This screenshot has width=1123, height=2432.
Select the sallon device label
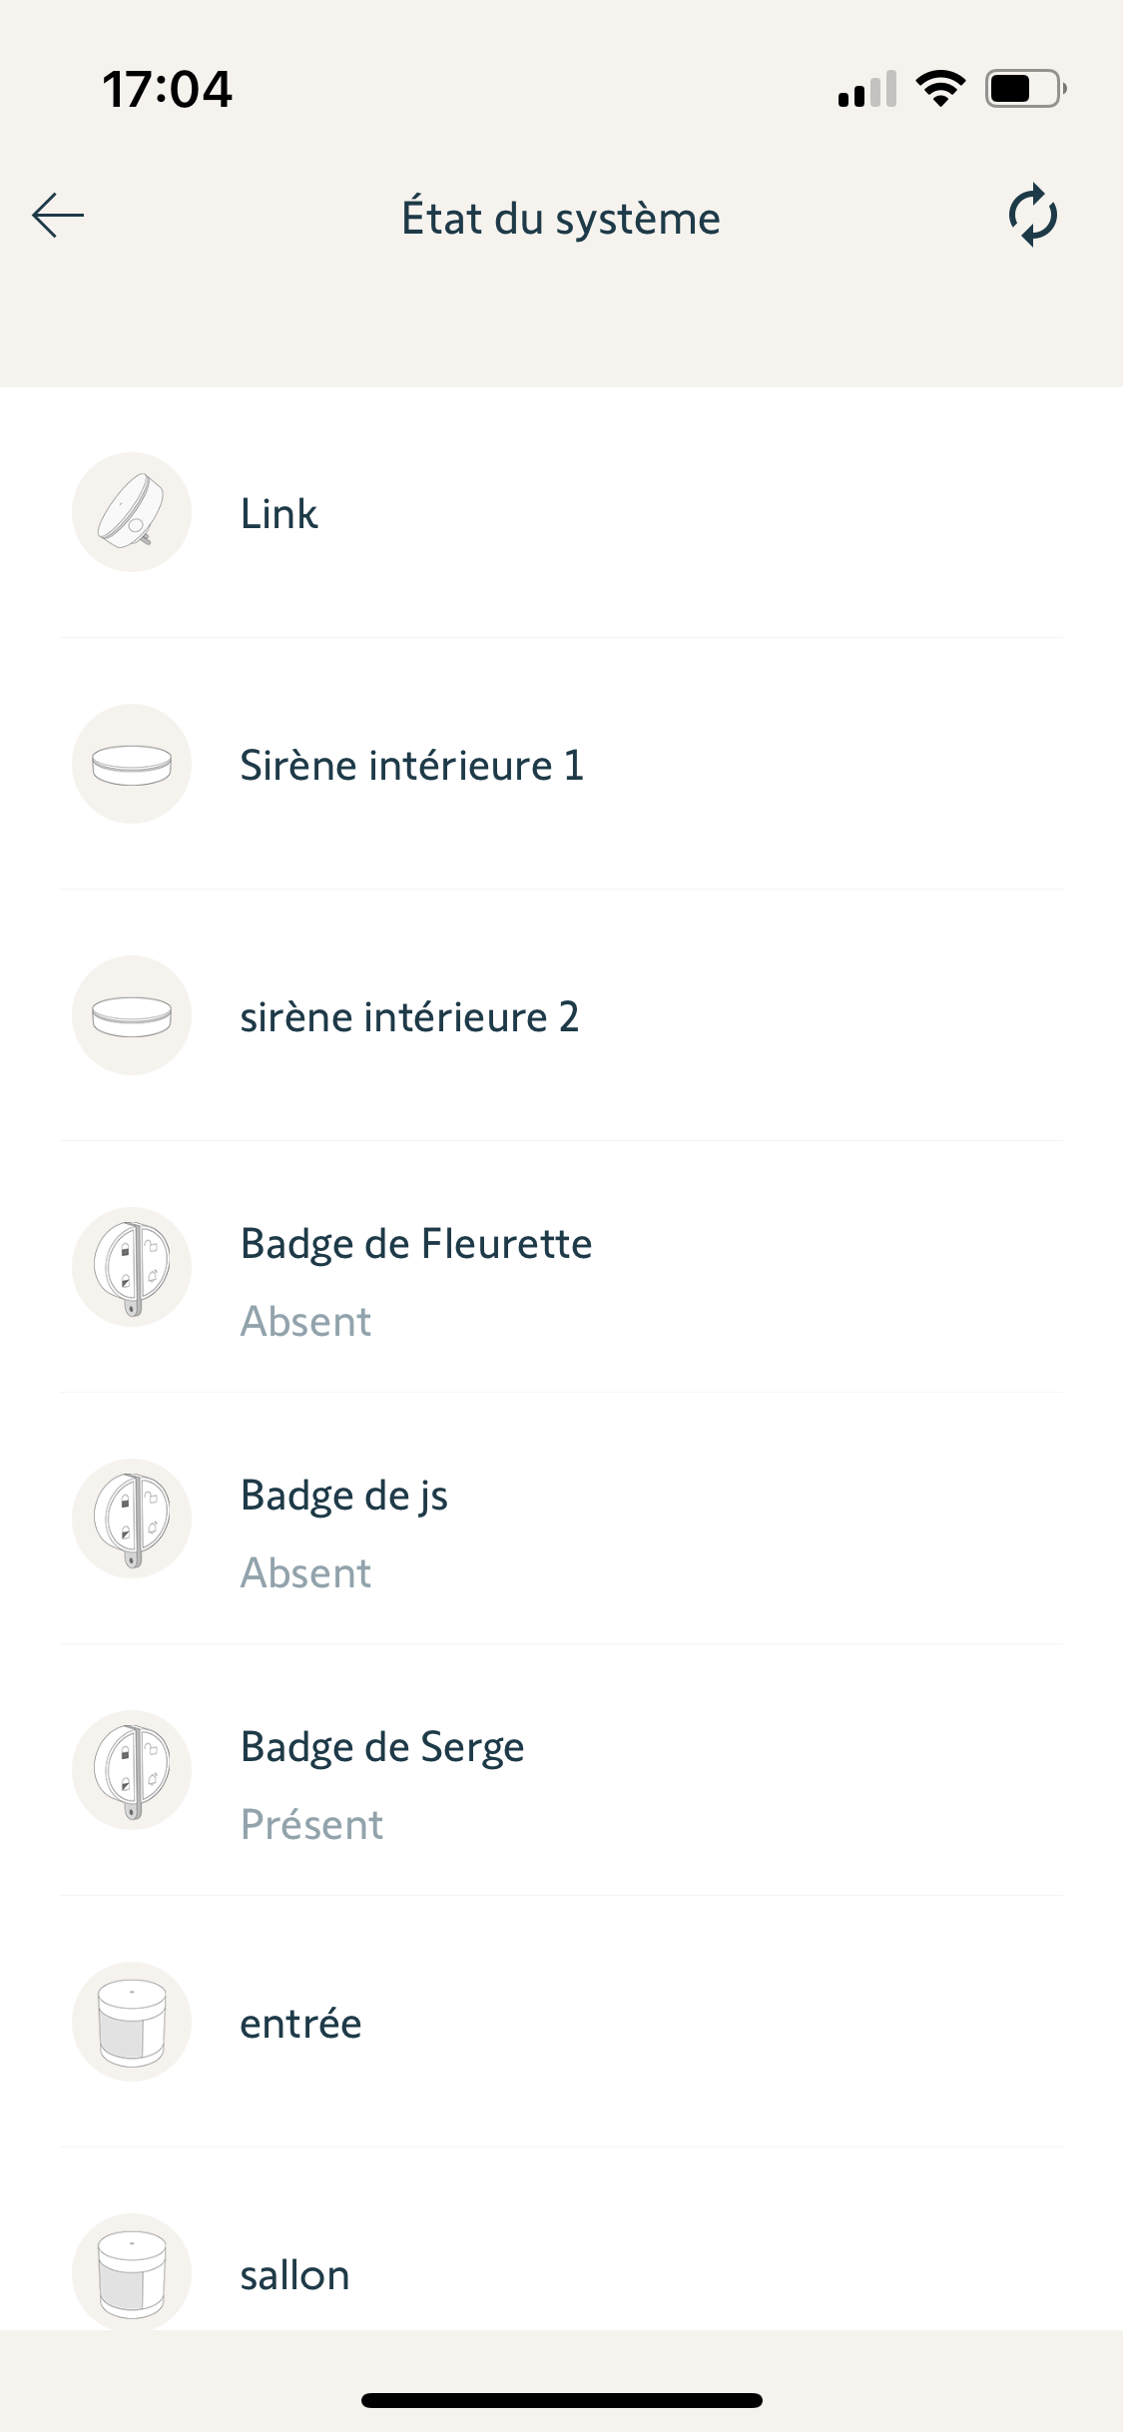click(294, 2275)
